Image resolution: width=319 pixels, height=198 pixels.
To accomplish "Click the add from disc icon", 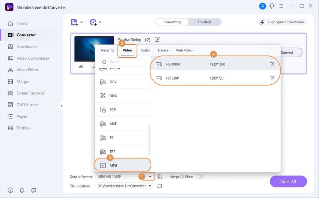I will coord(93,22).
